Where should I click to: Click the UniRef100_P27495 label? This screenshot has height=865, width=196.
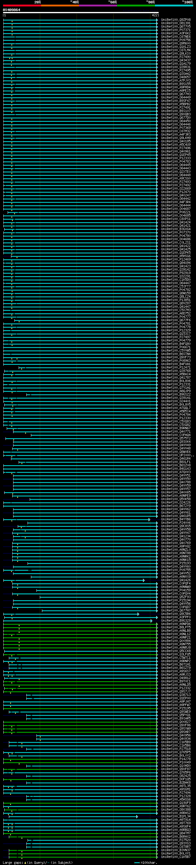click(176, 70)
